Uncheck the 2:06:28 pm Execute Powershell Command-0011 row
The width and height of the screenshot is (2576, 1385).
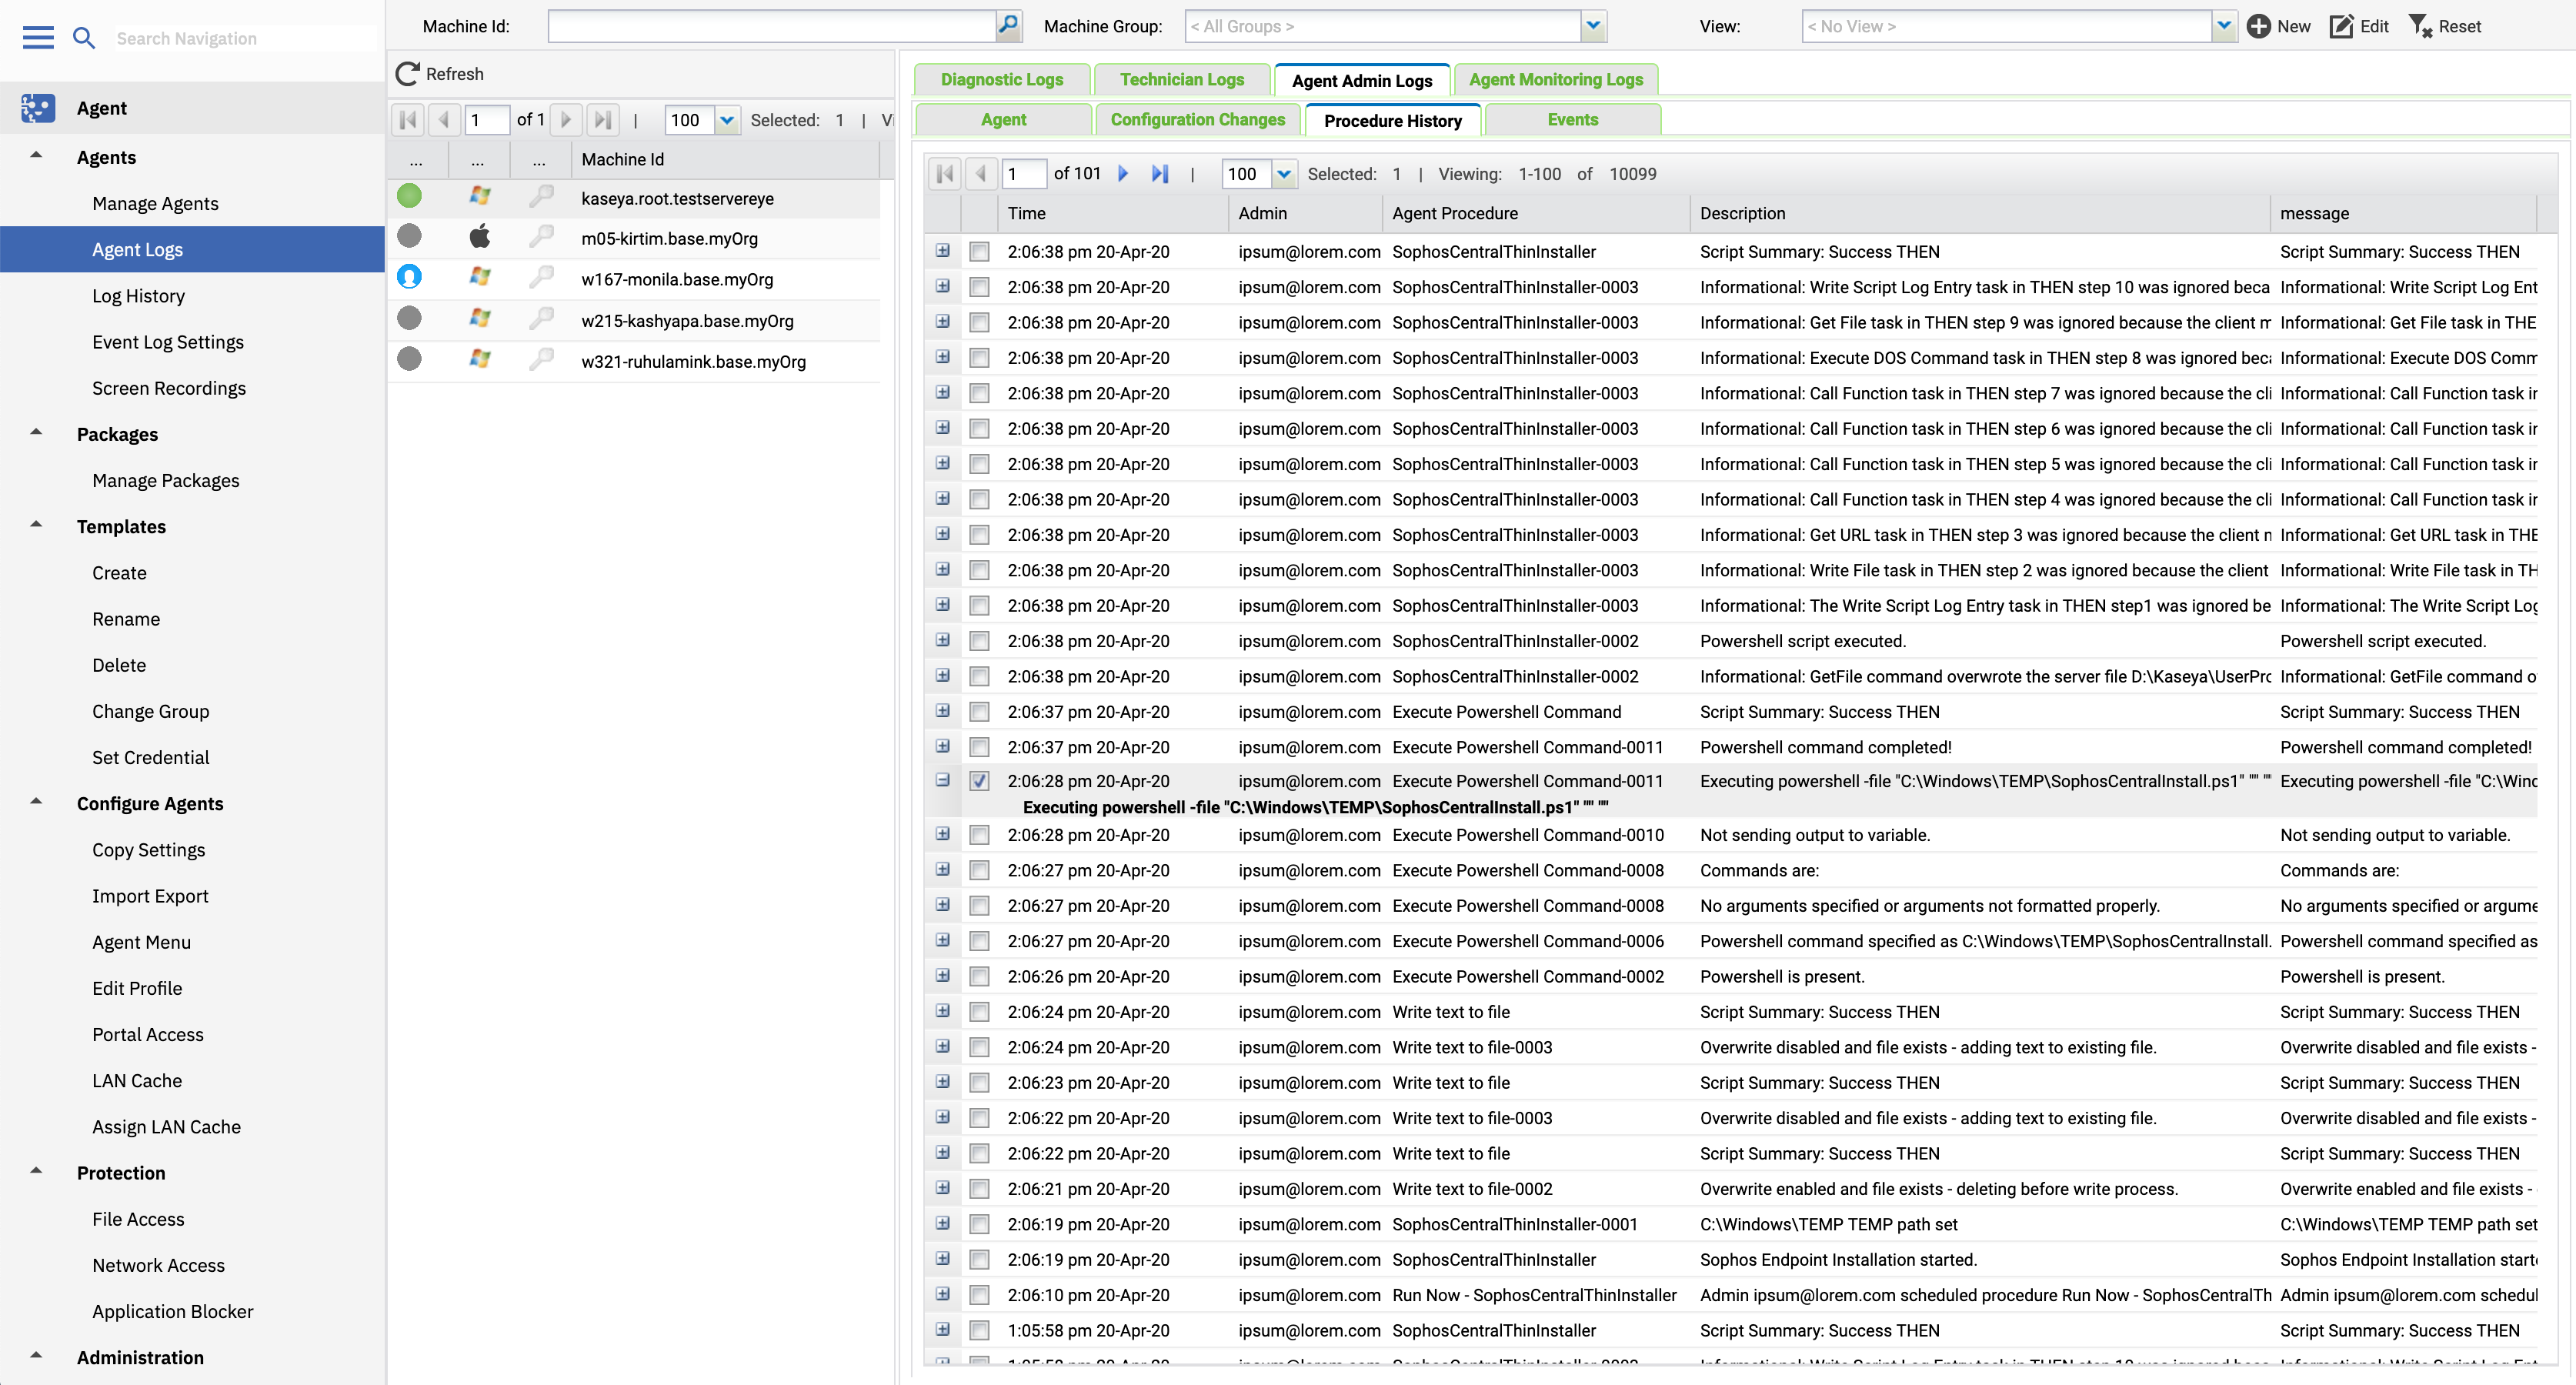click(979, 781)
